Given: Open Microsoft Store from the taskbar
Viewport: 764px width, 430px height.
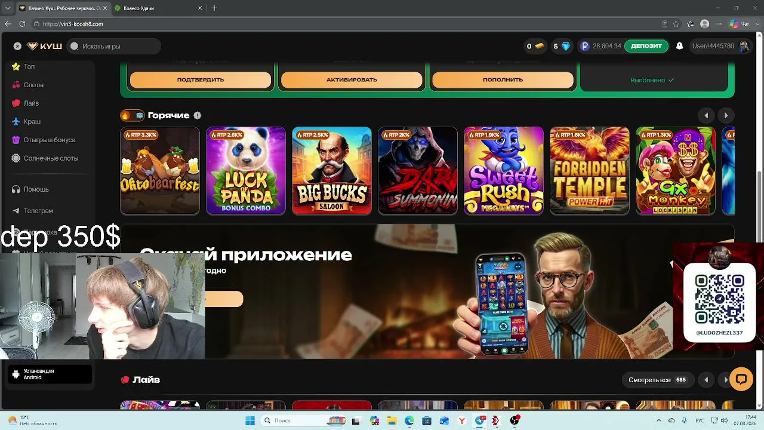Looking at the screenshot, I should click(427, 420).
